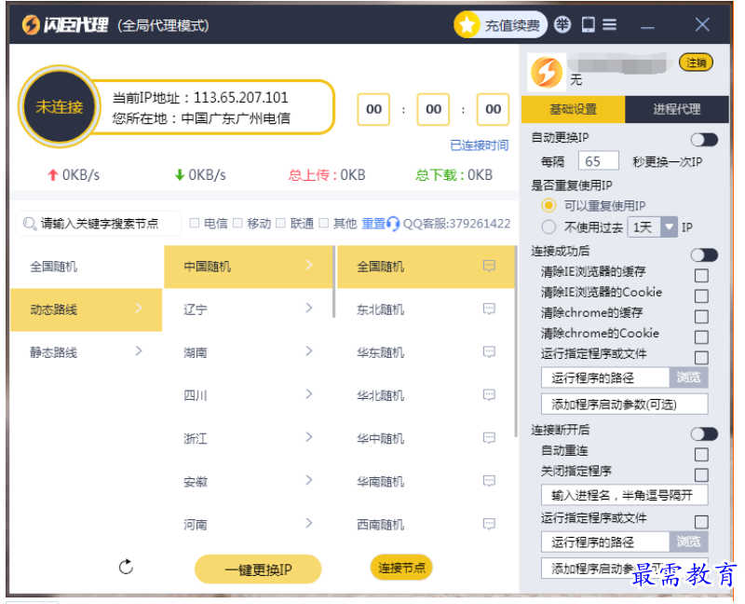Click the QQ customer service headset icon
The height and width of the screenshot is (604, 745).
(393, 223)
